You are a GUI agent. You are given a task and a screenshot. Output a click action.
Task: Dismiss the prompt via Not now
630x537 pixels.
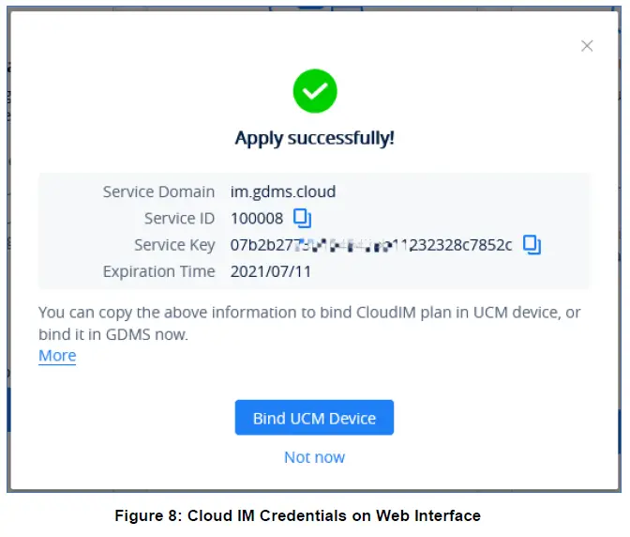314,457
